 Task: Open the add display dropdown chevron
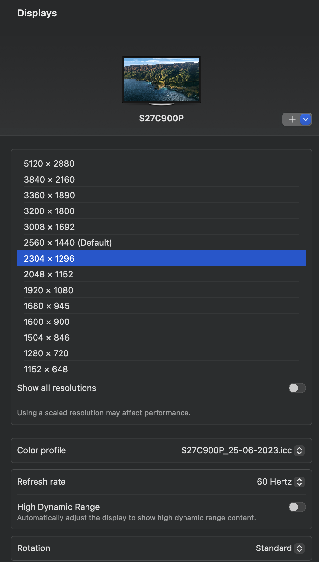click(x=306, y=119)
